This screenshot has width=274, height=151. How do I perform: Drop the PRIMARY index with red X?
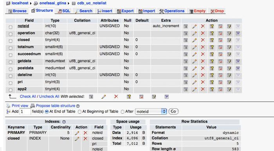click(85, 133)
